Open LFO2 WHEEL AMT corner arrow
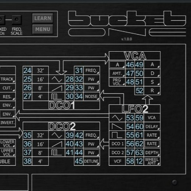 click(x=159, y=163)
